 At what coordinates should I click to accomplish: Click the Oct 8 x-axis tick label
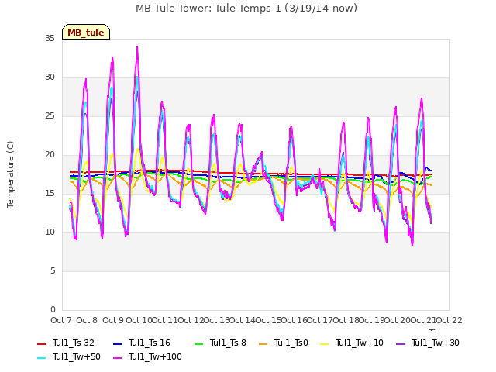coord(87,320)
